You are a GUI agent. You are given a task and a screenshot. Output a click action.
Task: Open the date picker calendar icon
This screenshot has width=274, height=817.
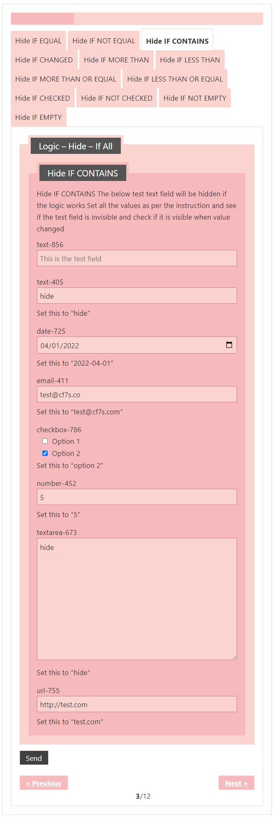click(x=229, y=345)
